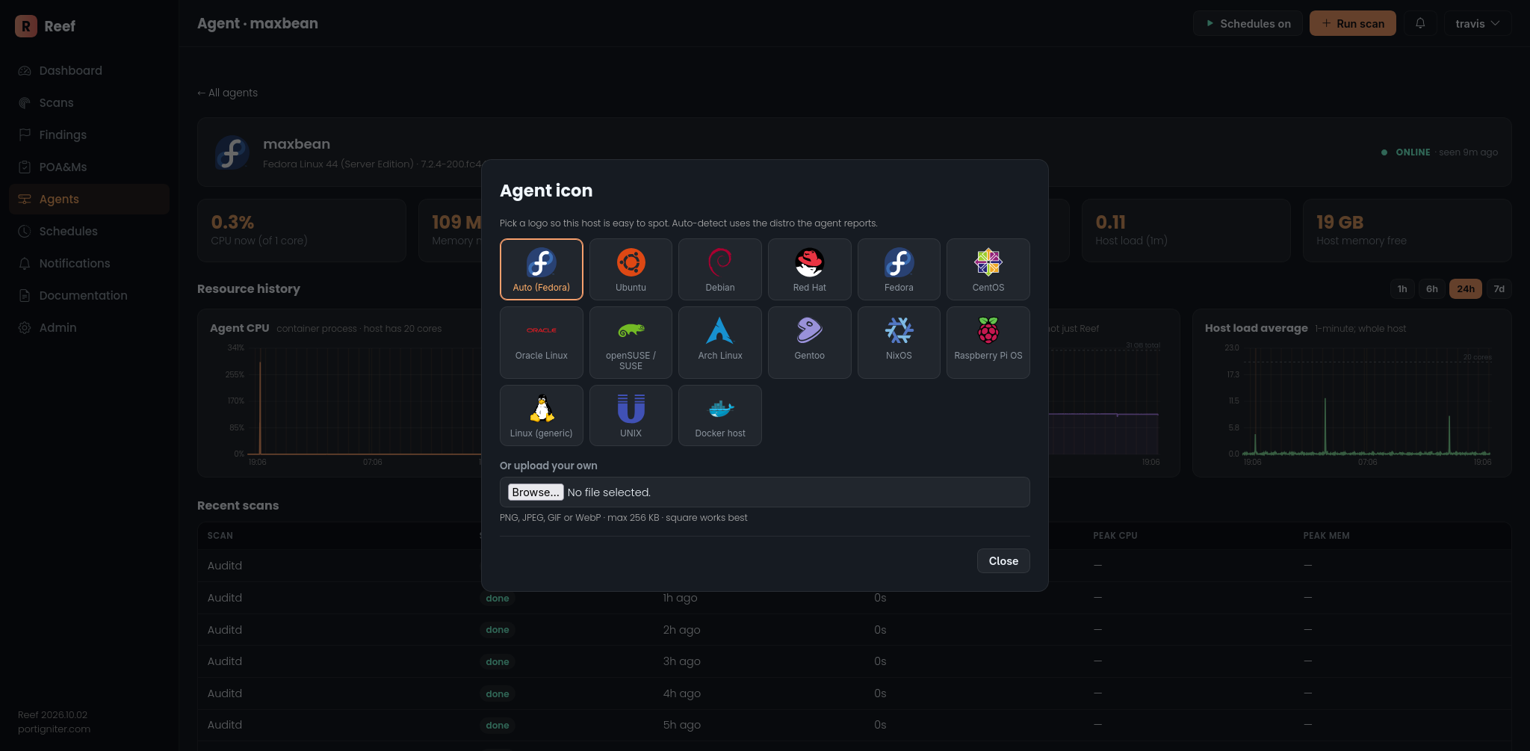Open the Auditd scan from 2h ago
1530x751 pixels.
tap(854, 630)
